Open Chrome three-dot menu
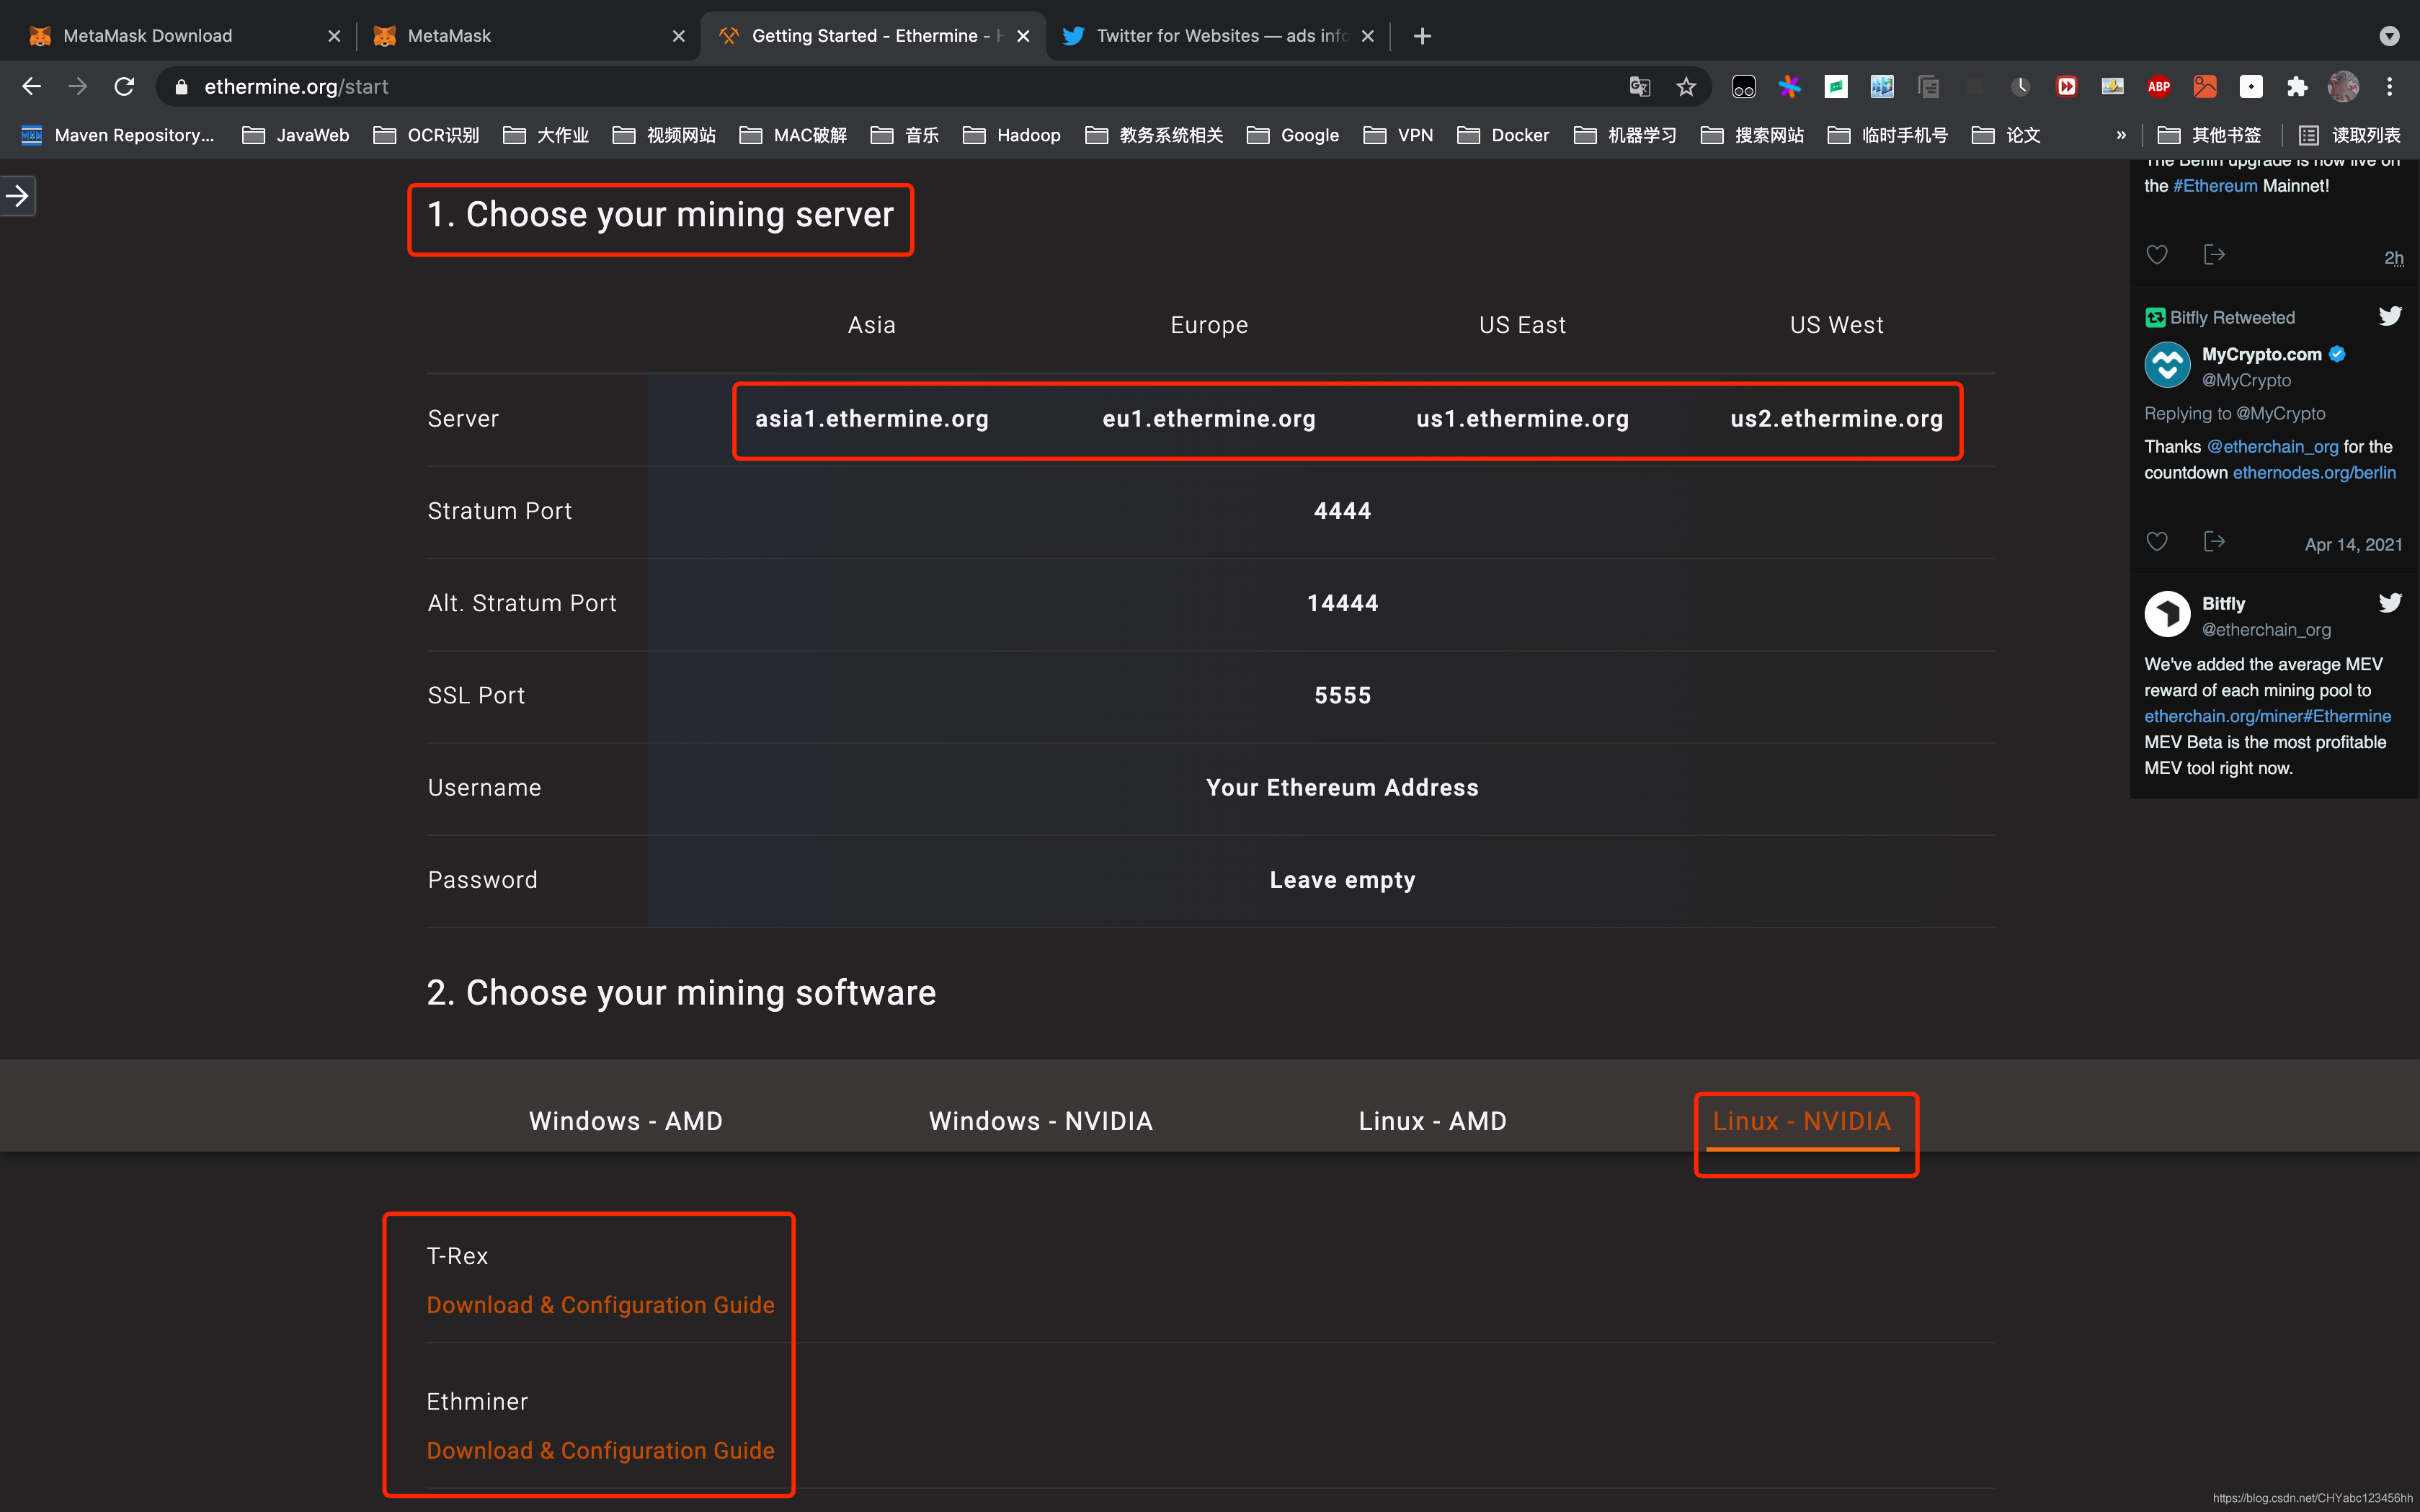The width and height of the screenshot is (2420, 1512). point(2390,87)
